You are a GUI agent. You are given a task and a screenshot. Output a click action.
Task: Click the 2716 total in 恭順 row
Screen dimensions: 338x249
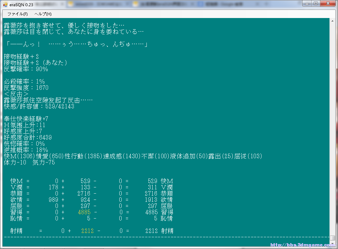coord(151,194)
